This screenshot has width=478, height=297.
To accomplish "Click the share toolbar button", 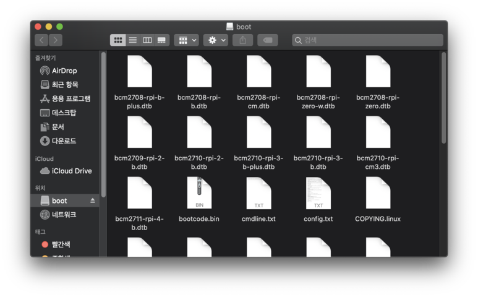I will coord(242,40).
